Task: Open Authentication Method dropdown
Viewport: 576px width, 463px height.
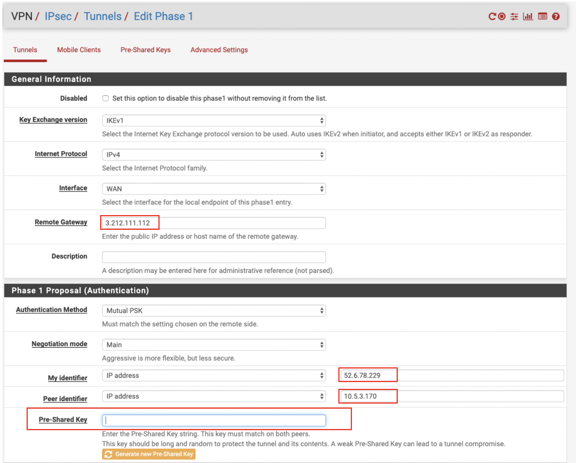Action: [214, 311]
